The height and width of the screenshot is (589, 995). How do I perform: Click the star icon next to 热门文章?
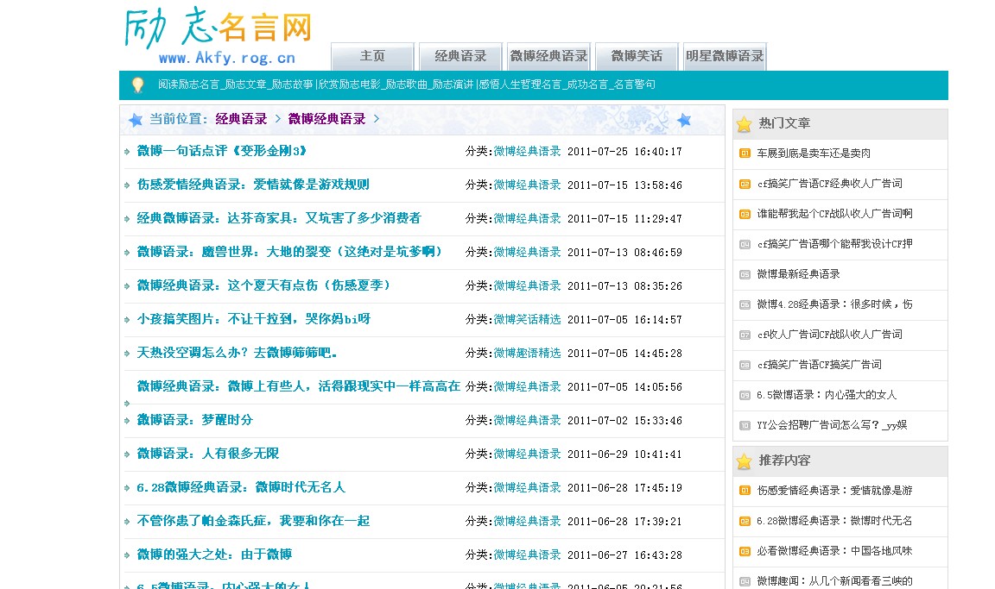pyautogui.click(x=744, y=124)
